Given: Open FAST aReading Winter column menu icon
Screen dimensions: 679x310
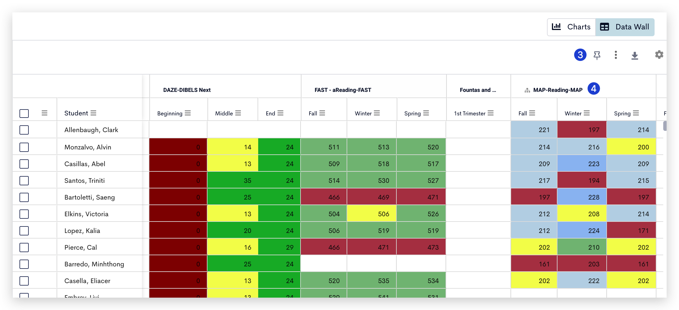Looking at the screenshot, I should coord(377,113).
